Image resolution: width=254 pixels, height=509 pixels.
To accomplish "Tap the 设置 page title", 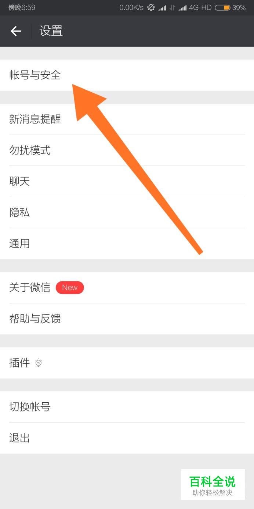I will point(51,31).
